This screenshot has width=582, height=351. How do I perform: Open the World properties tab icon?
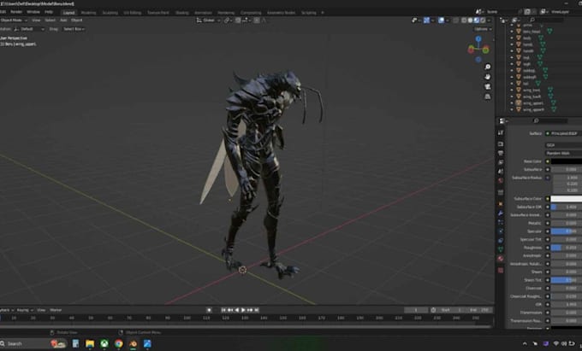click(501, 180)
